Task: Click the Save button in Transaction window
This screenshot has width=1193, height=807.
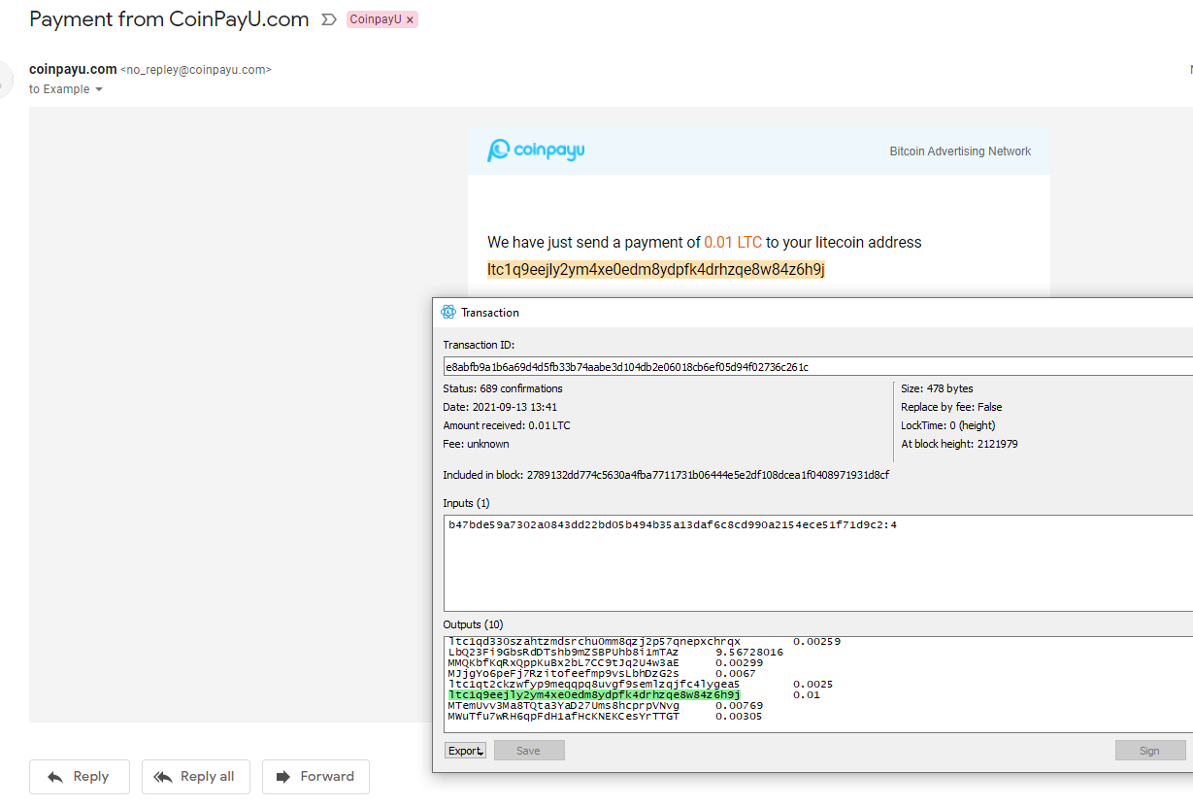Action: click(x=529, y=751)
